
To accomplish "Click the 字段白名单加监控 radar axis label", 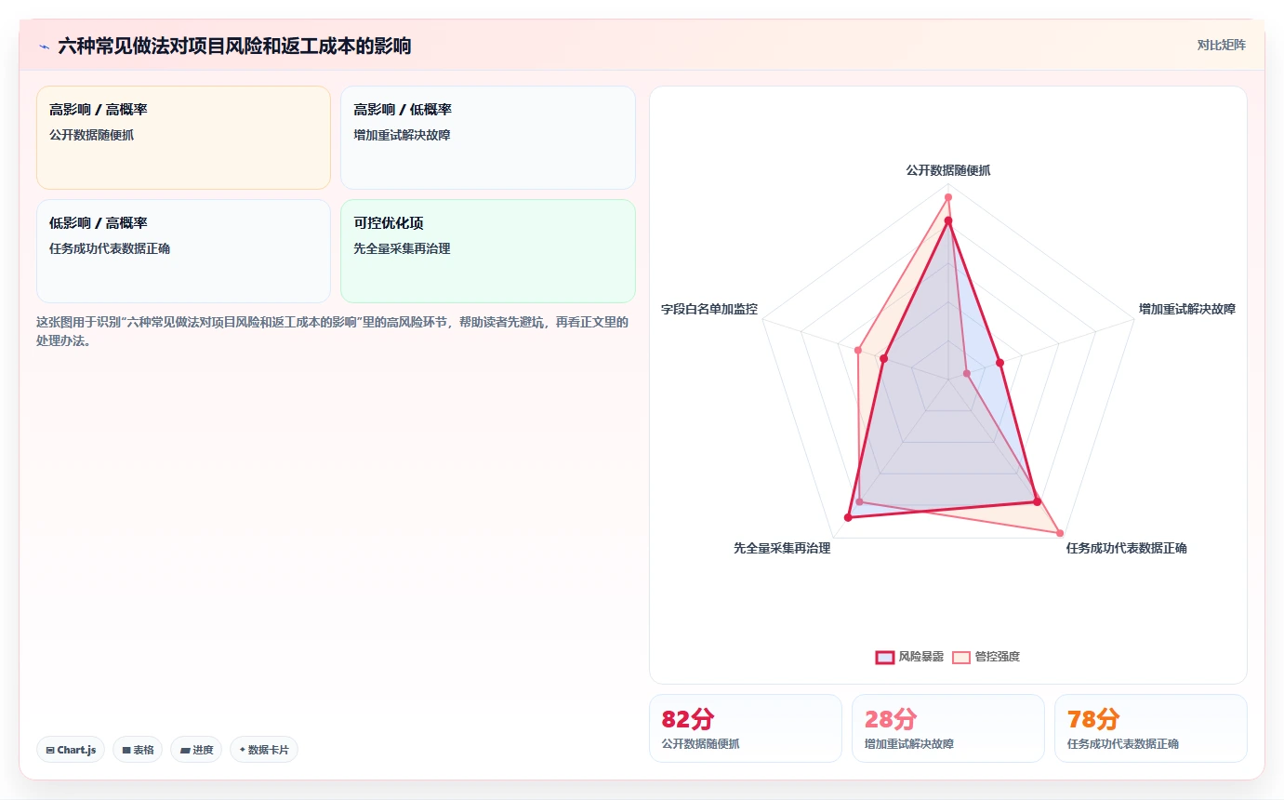I will pyautogui.click(x=709, y=309).
